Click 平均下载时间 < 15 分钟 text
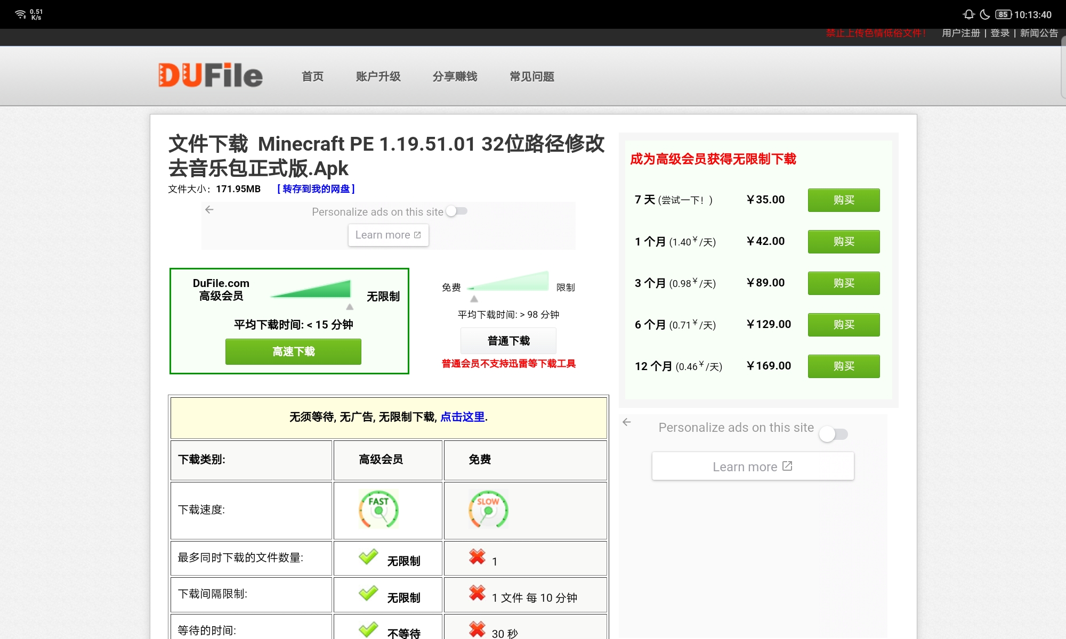Screen dimensions: 1066x639 point(293,325)
